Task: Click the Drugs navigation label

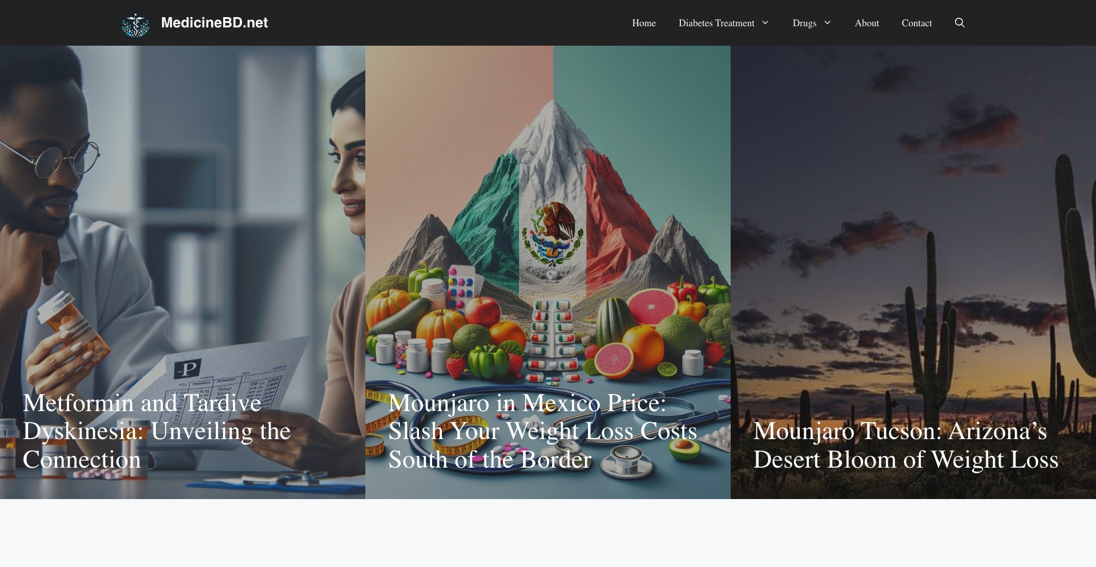Action: 804,23
